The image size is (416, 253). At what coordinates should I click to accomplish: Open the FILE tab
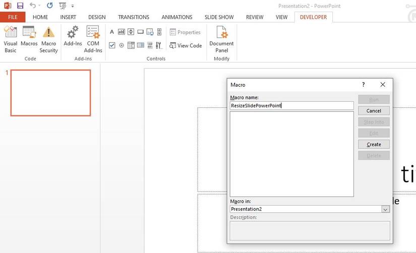13,17
